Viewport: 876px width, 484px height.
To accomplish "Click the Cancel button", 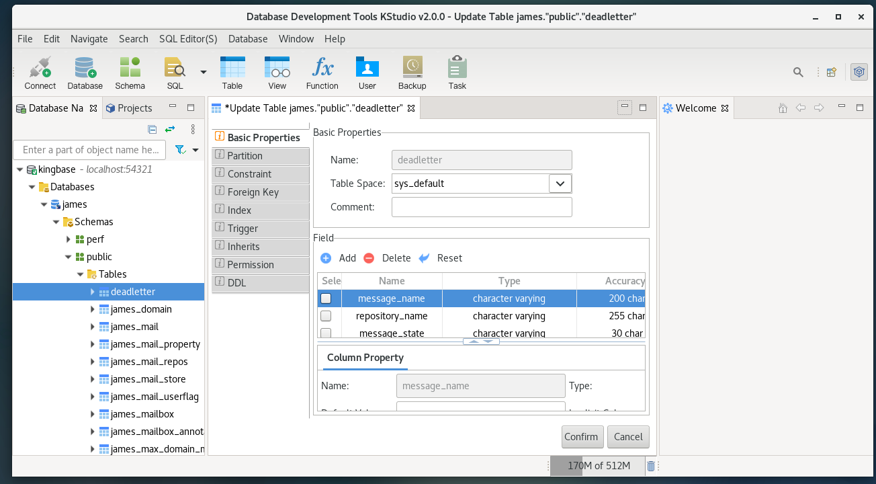I will tap(628, 437).
